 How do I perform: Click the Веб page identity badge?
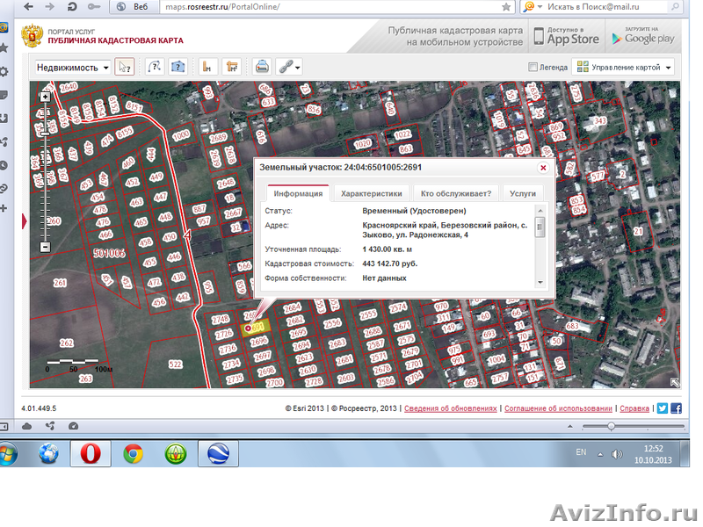(x=134, y=7)
